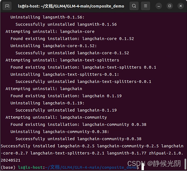
Task: Click 'Attempting uninstall: langchain' line
Action: point(44,89)
